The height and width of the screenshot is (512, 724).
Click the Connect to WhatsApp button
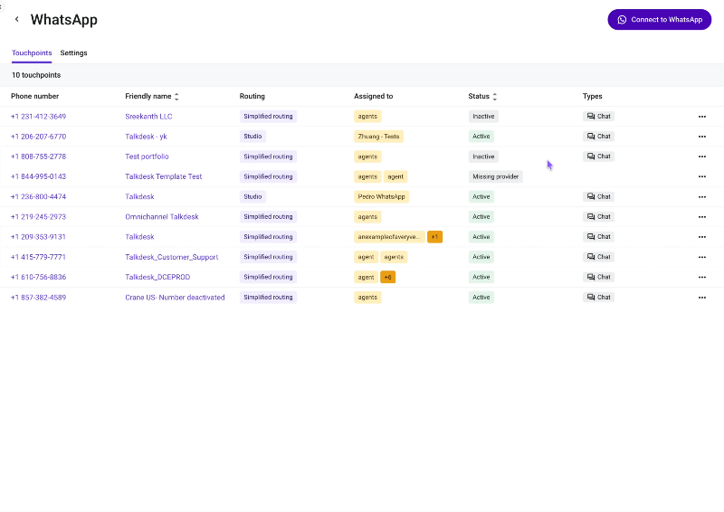point(660,19)
